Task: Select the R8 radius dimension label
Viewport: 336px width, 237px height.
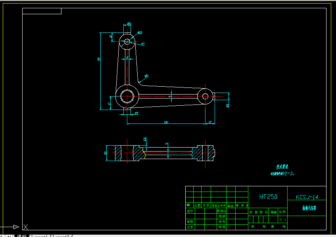Action: coord(146,76)
